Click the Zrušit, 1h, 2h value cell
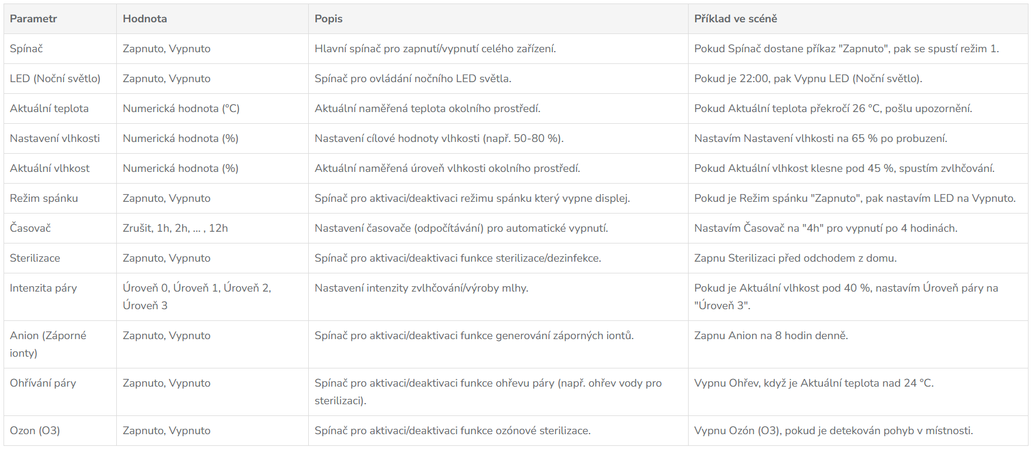Viewport: 1035px width, 450px height. 175,228
